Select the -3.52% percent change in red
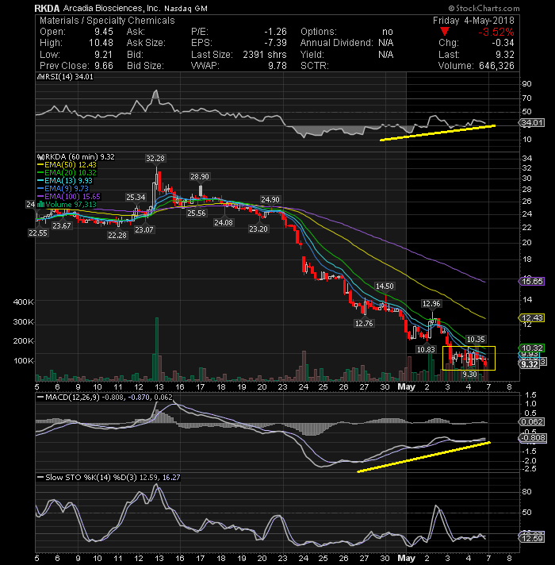 496,32
